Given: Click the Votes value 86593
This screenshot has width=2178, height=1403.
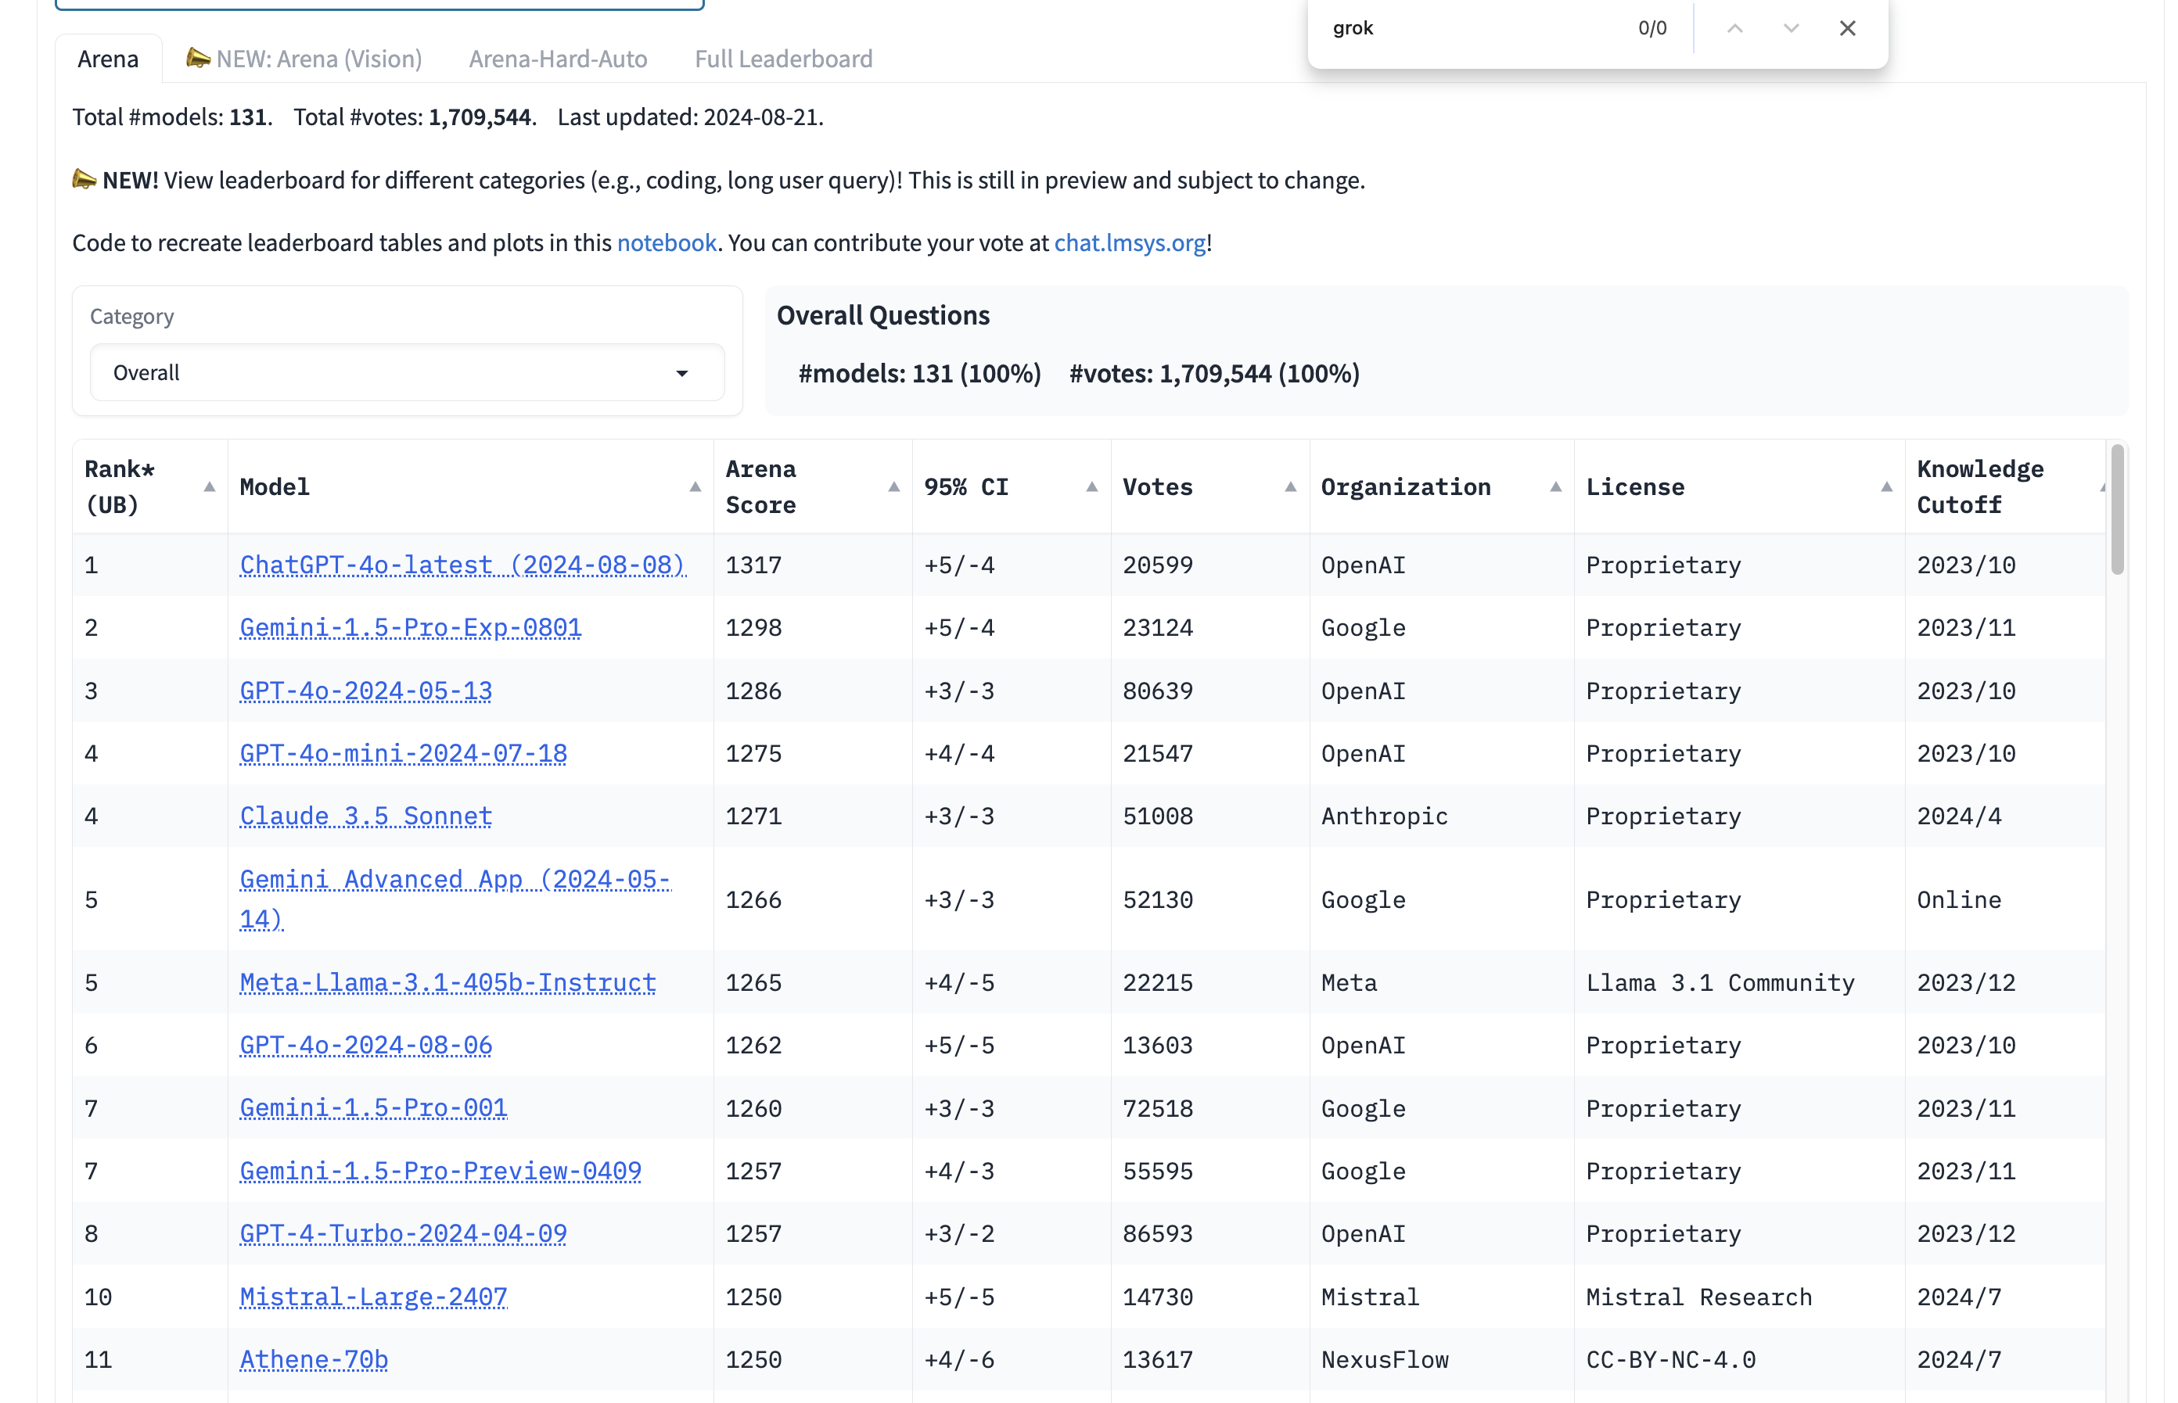Looking at the screenshot, I should (1157, 1233).
